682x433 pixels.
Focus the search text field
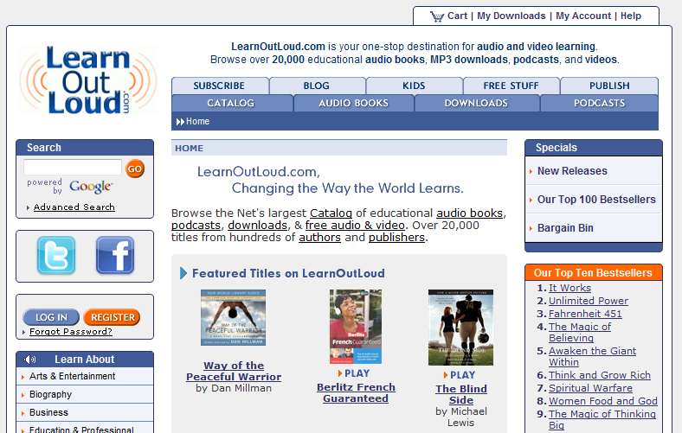tap(73, 167)
